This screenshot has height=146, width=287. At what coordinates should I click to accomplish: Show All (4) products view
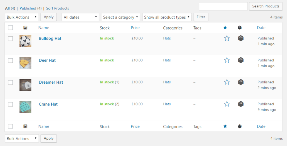[x=10, y=8]
